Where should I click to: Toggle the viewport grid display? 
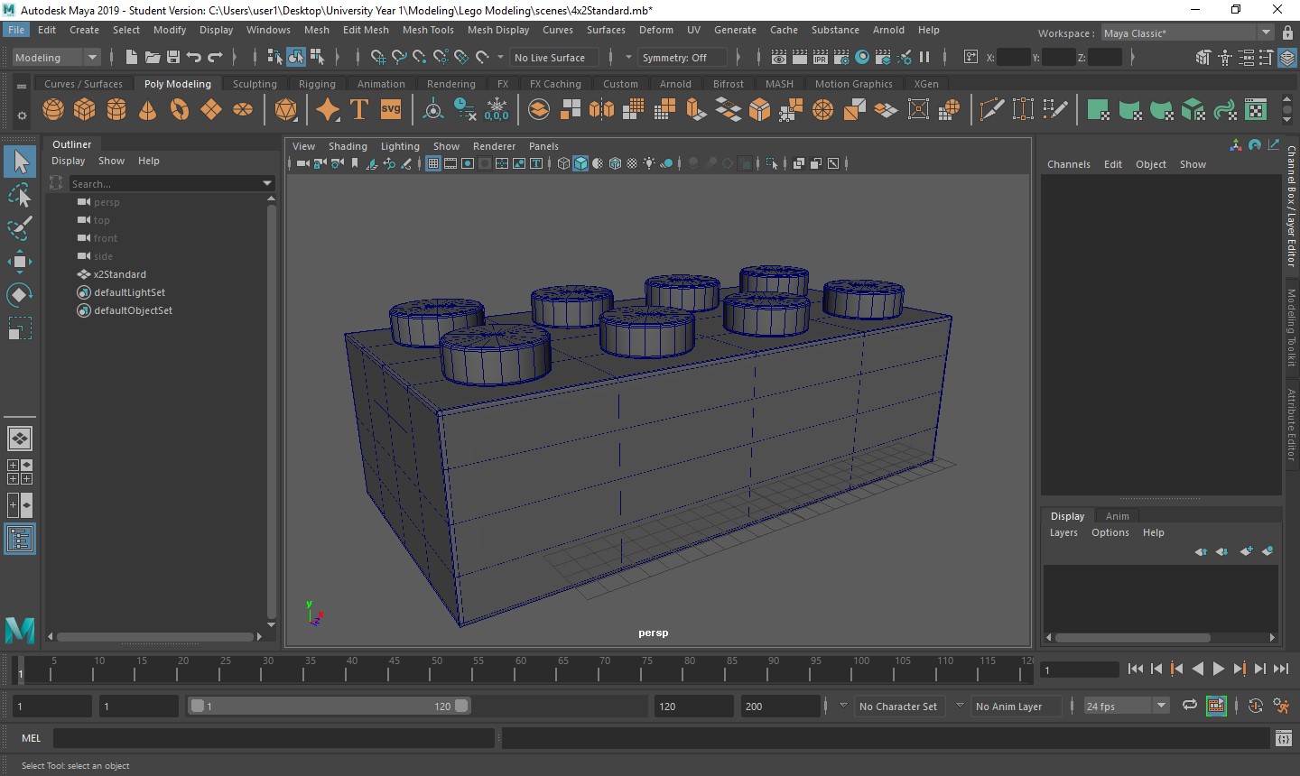tap(433, 163)
